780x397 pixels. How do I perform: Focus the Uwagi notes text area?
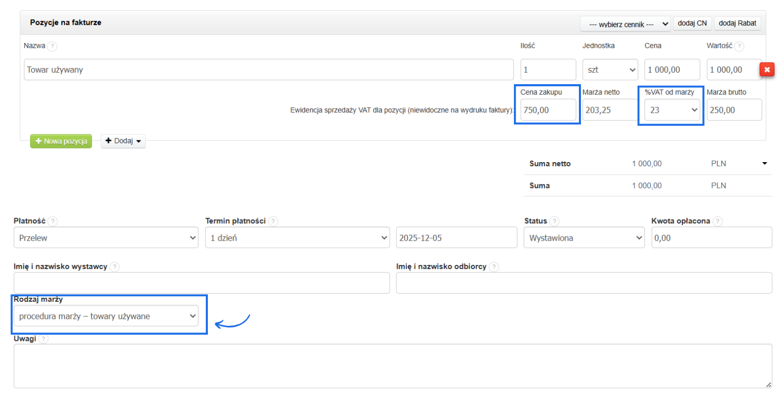(392, 366)
